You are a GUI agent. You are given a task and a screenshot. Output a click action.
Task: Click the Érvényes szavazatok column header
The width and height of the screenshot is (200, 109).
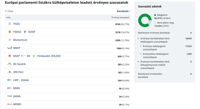(120, 17)
